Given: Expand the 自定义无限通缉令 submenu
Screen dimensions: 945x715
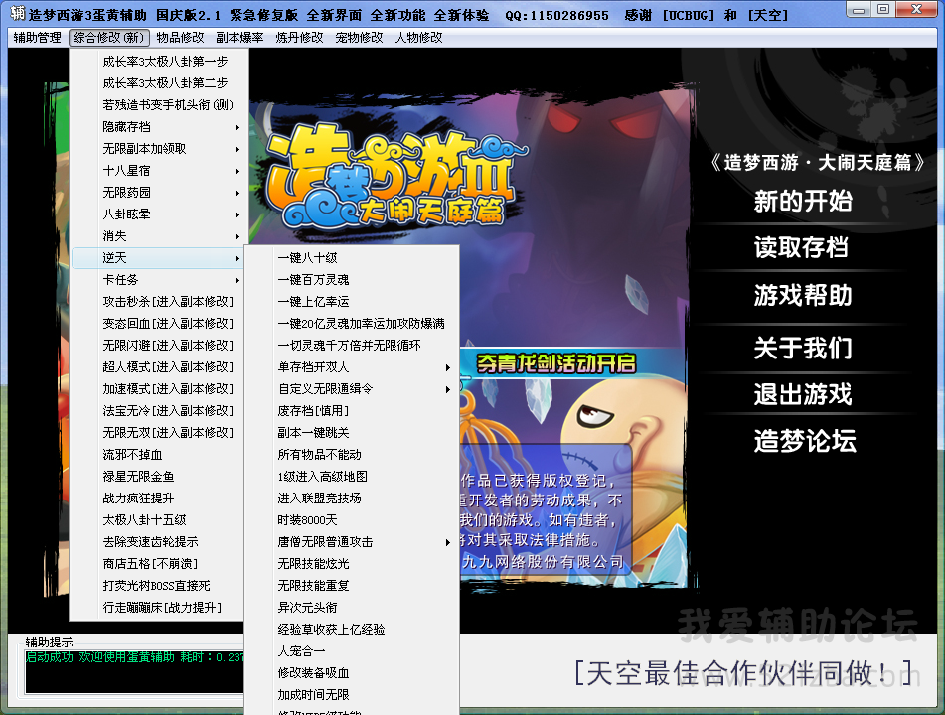Looking at the screenshot, I should pyautogui.click(x=352, y=389).
